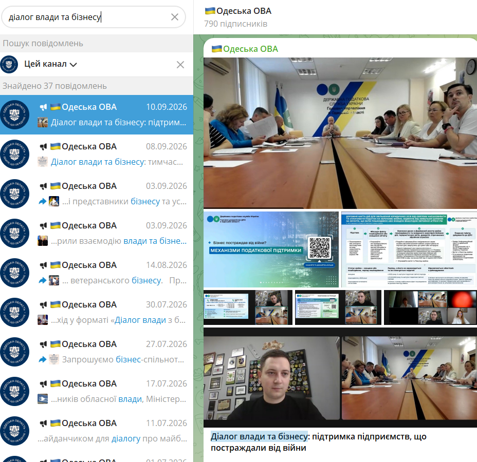This screenshot has height=462, width=477.
Task: Click the highlighted caption "Діалог влади та бізнесу"
Action: pos(259,436)
